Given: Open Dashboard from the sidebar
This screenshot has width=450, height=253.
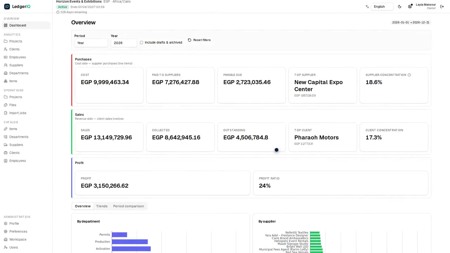Looking at the screenshot, I should (26, 25).
